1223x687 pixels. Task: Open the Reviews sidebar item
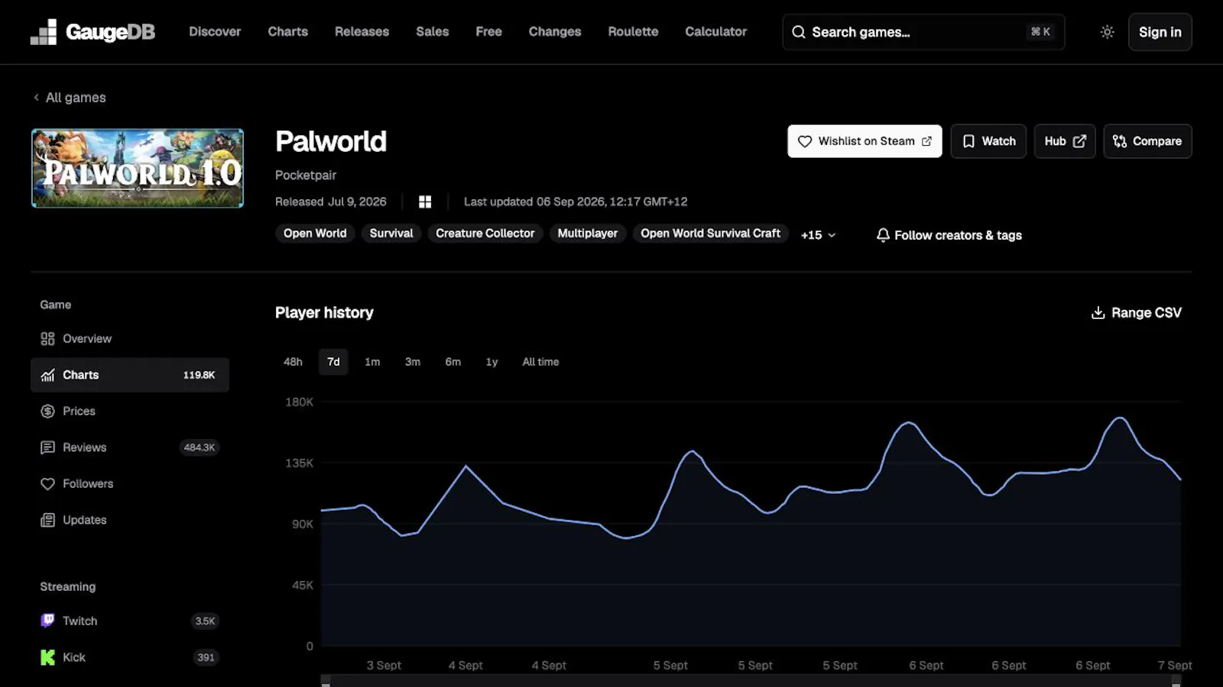click(x=130, y=447)
